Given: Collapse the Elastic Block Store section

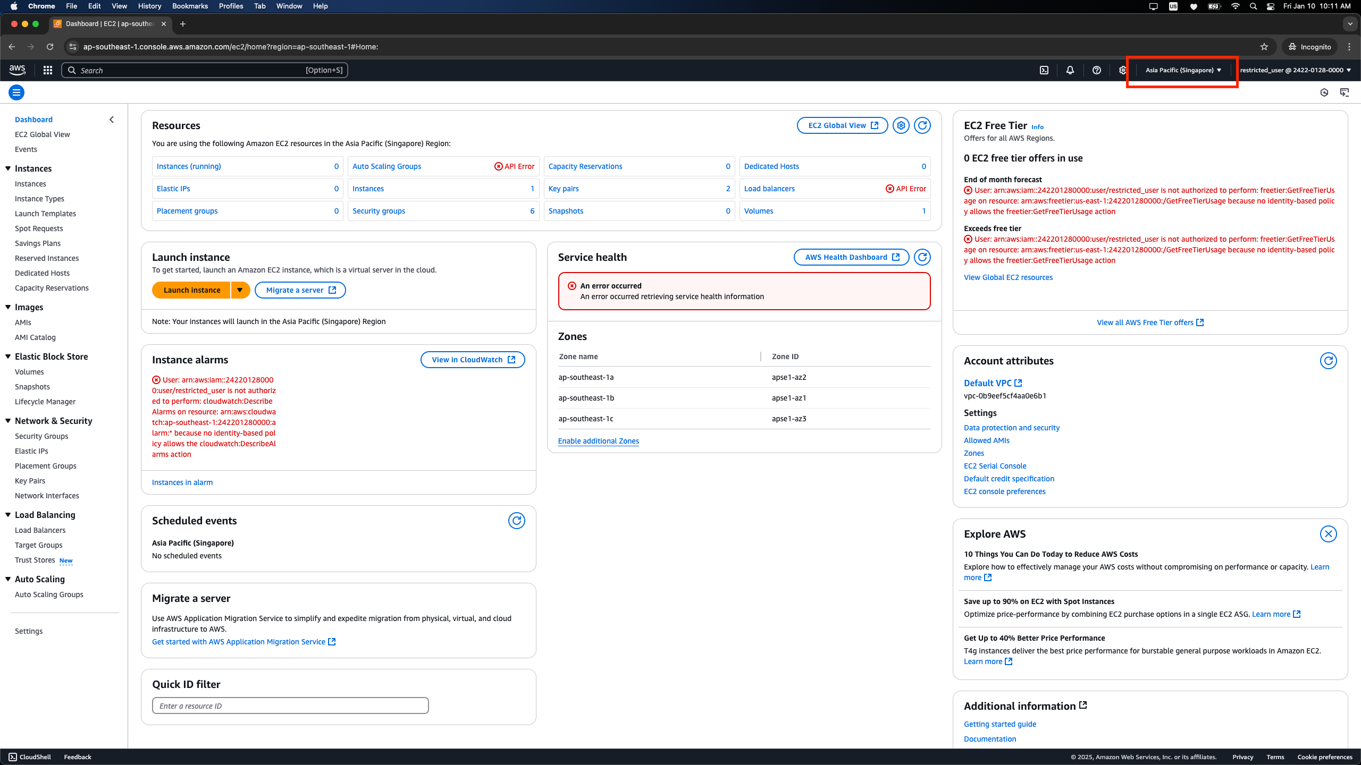Looking at the screenshot, I should (8, 356).
